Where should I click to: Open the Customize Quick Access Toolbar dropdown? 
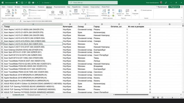click(x=37, y=3)
